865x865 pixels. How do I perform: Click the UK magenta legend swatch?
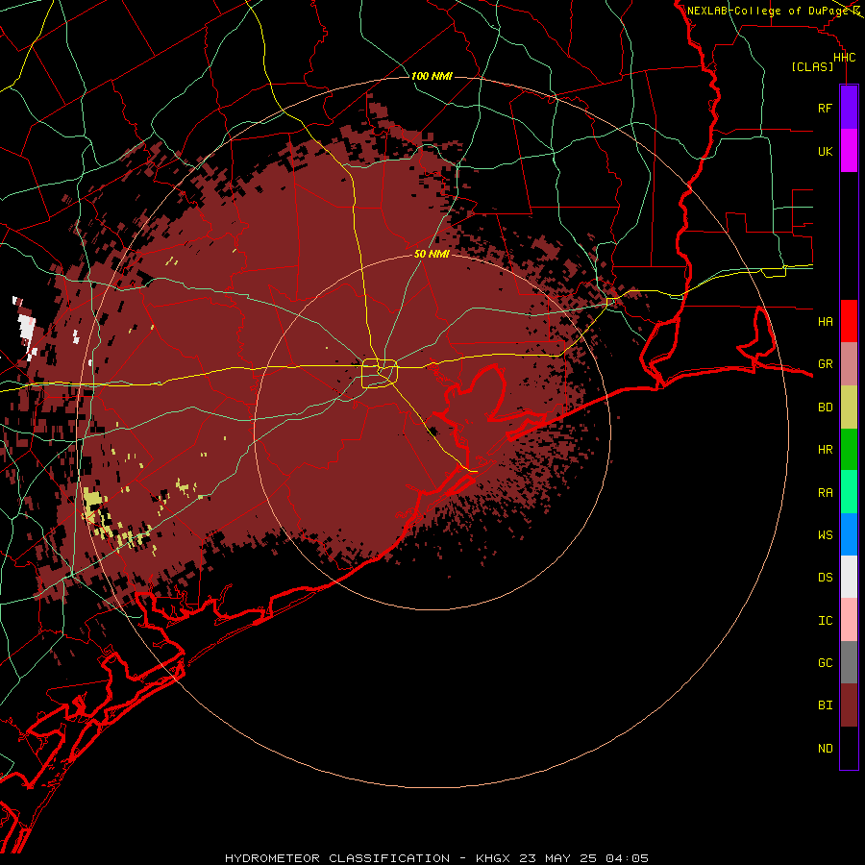coord(849,151)
